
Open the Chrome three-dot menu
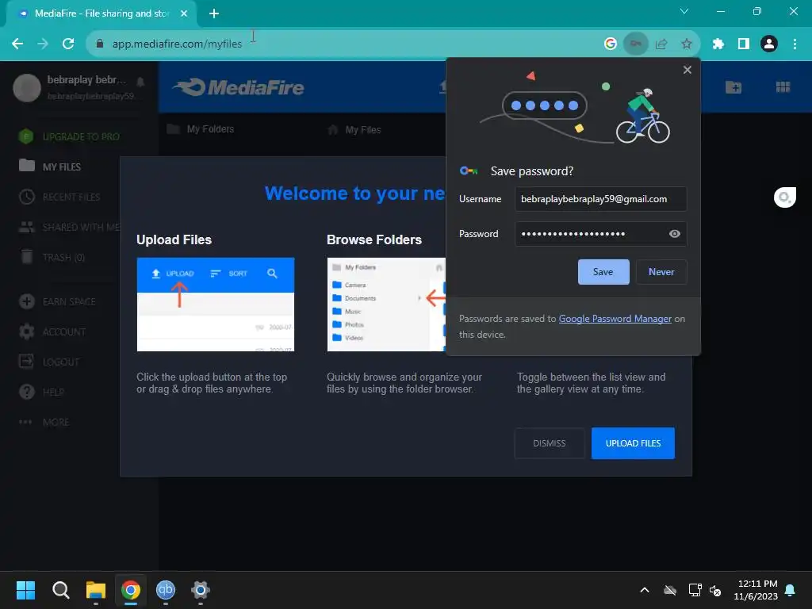(x=795, y=44)
